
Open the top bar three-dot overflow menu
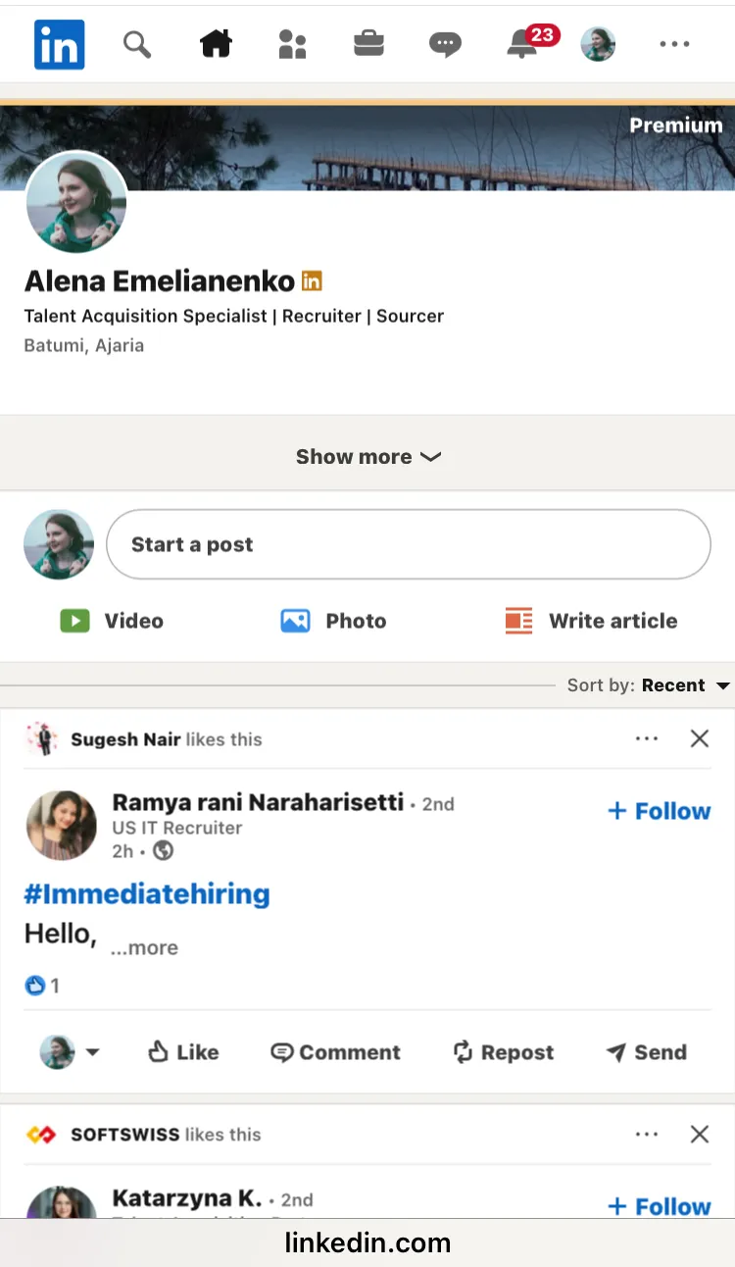tap(674, 44)
